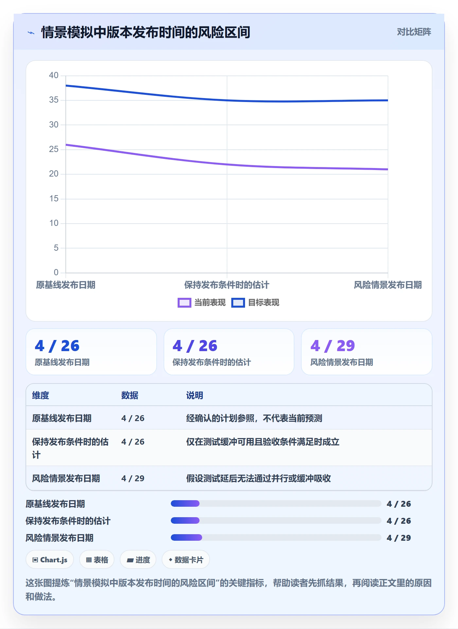
Task: Open the 4 / 29 风险情景发布日期 stat card
Action: [367, 352]
